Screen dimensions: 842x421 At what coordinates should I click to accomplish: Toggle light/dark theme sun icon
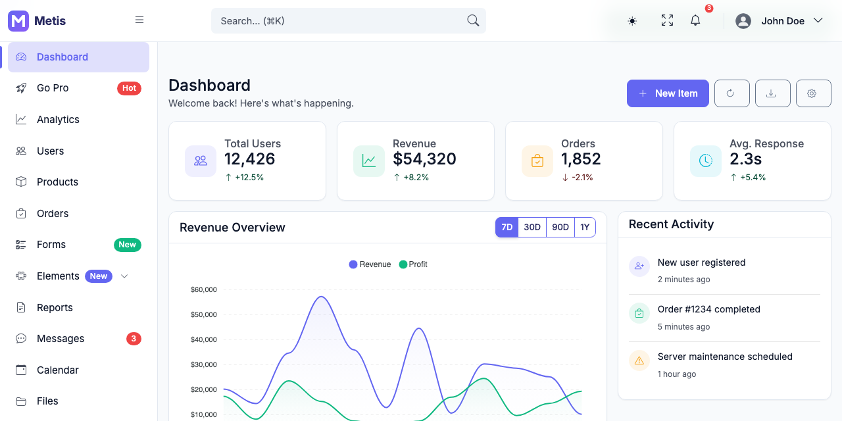(x=632, y=21)
